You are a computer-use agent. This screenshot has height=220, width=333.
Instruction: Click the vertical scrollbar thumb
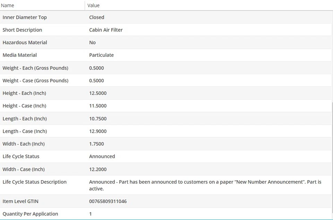click(x=332, y=157)
